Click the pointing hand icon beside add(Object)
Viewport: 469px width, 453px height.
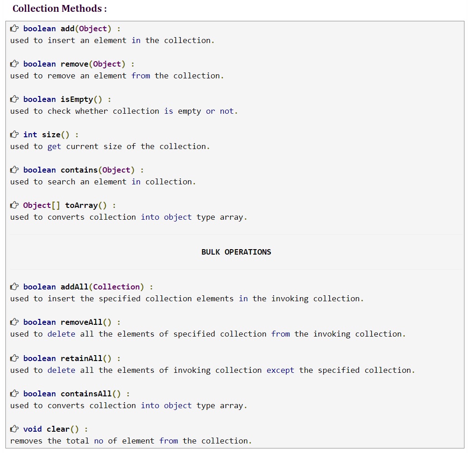(x=14, y=28)
